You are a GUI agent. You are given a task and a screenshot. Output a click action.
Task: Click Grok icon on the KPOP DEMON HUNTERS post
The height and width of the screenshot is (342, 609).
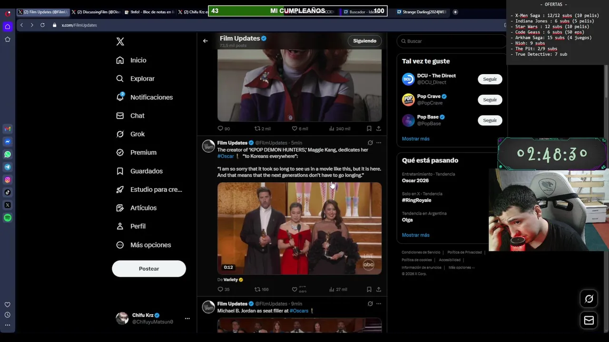click(370, 142)
